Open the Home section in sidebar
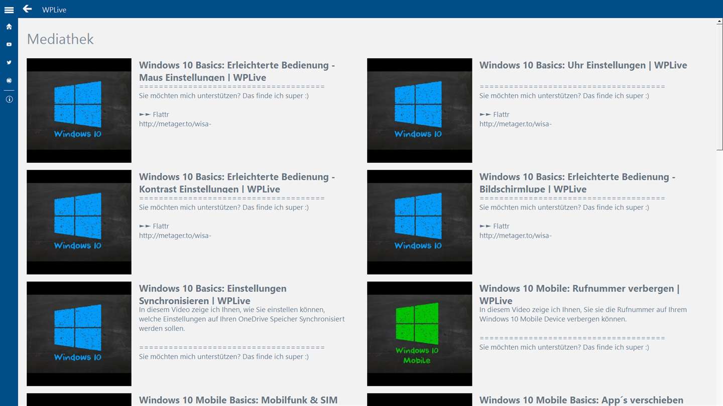Viewport: 723px width, 406px height. (9, 27)
